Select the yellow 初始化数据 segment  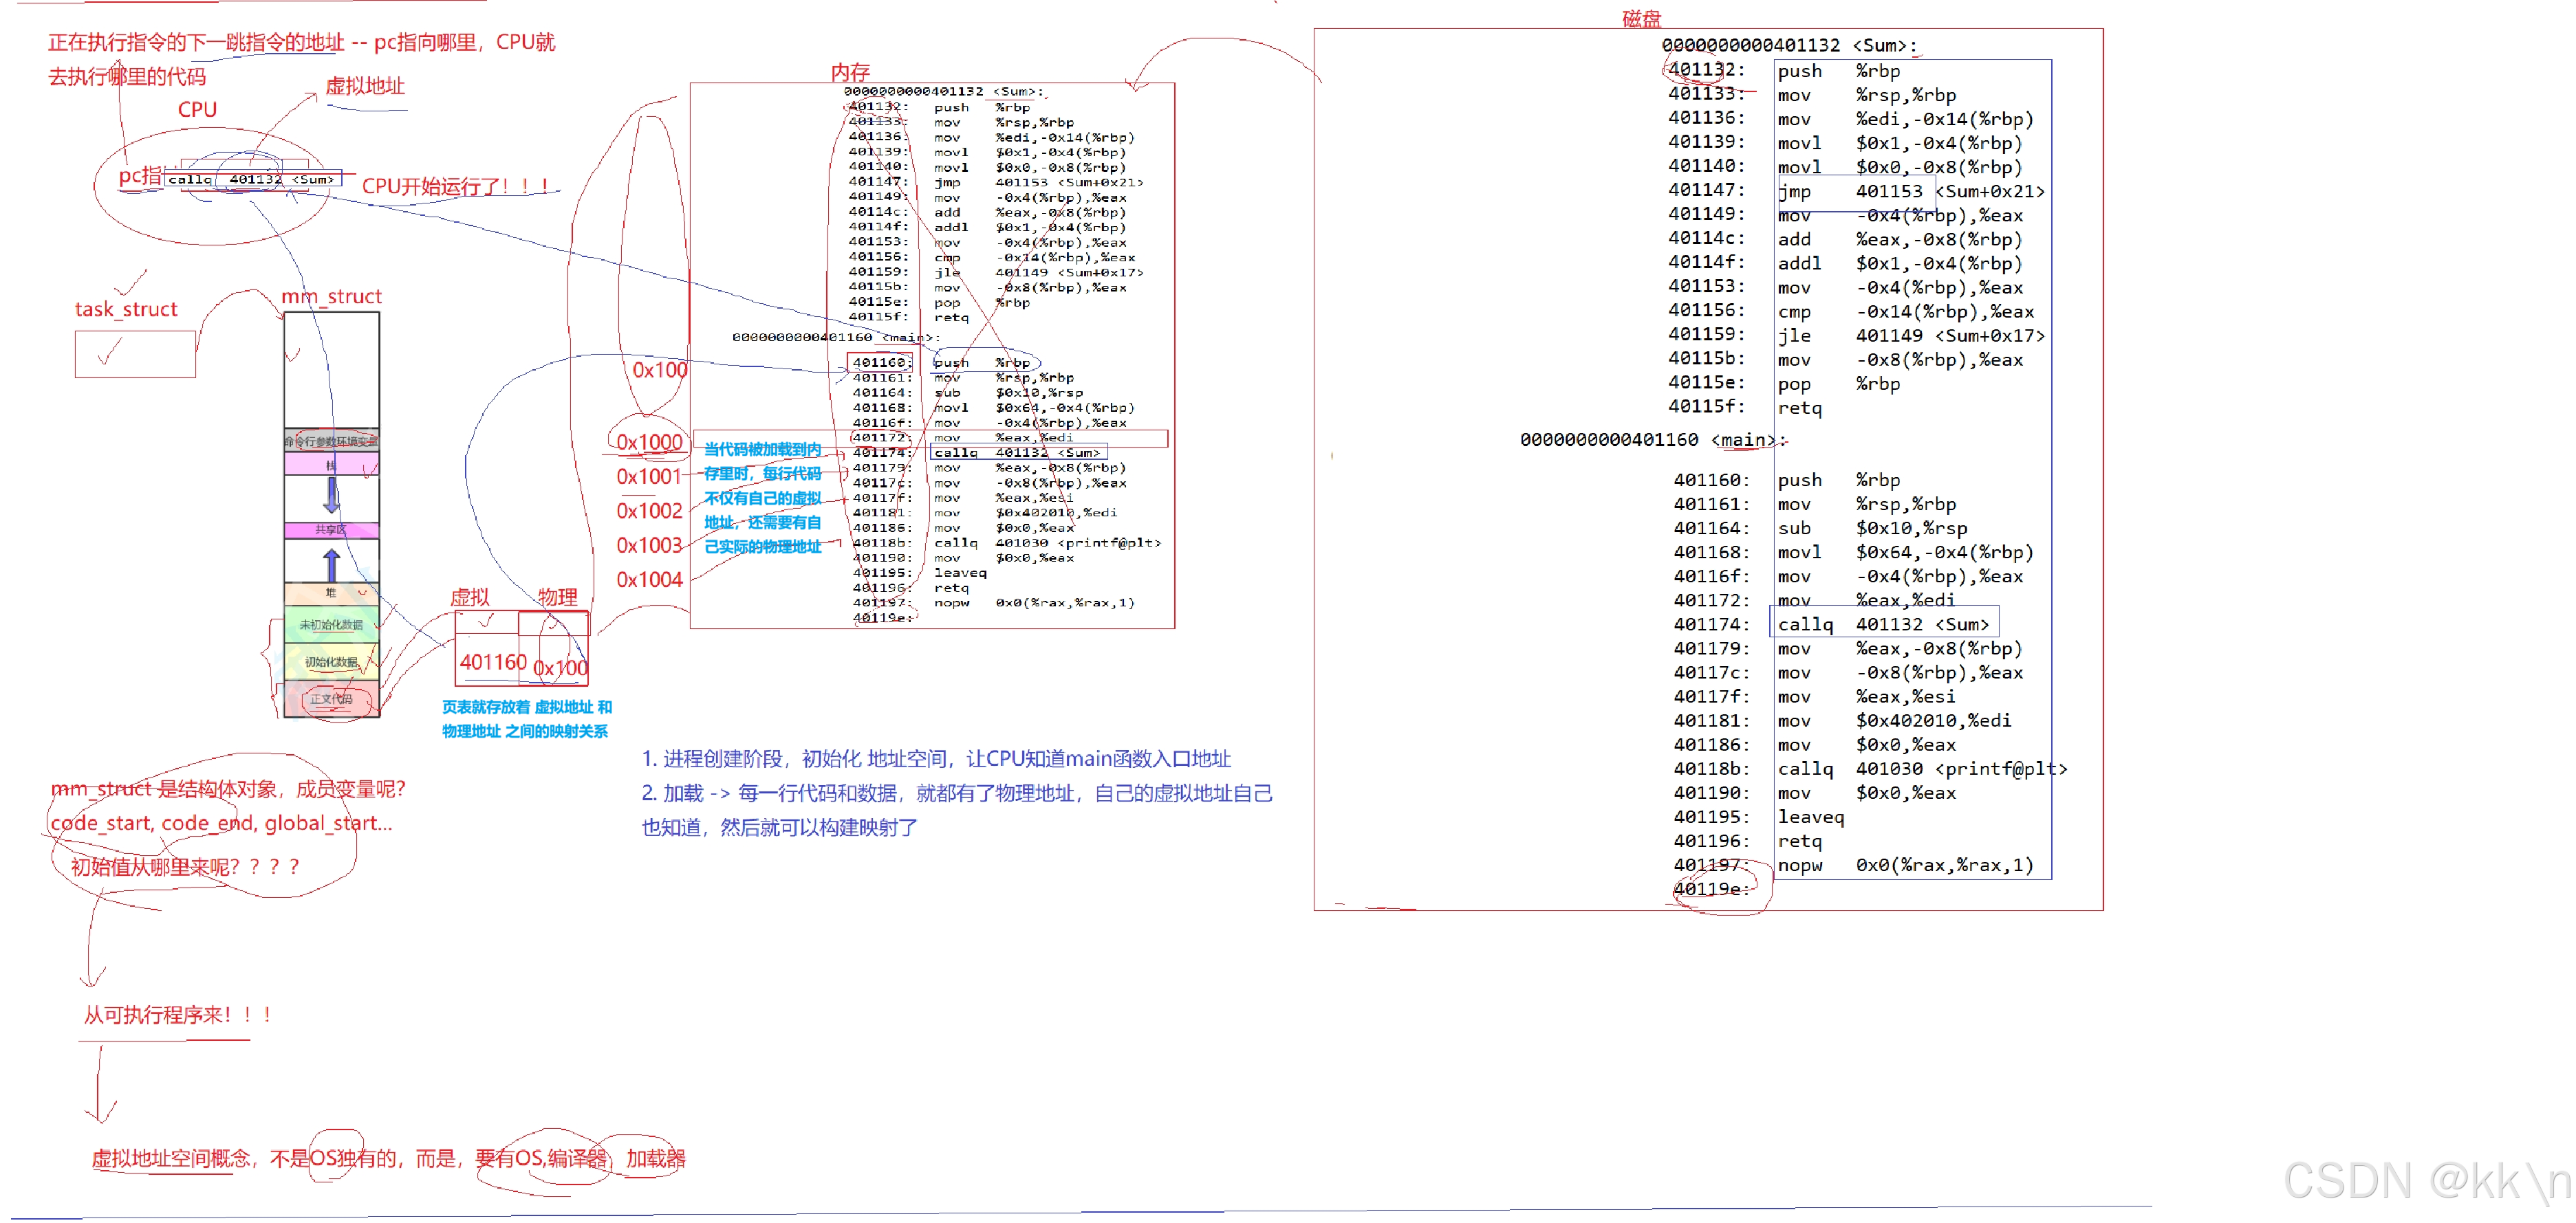[x=331, y=661]
